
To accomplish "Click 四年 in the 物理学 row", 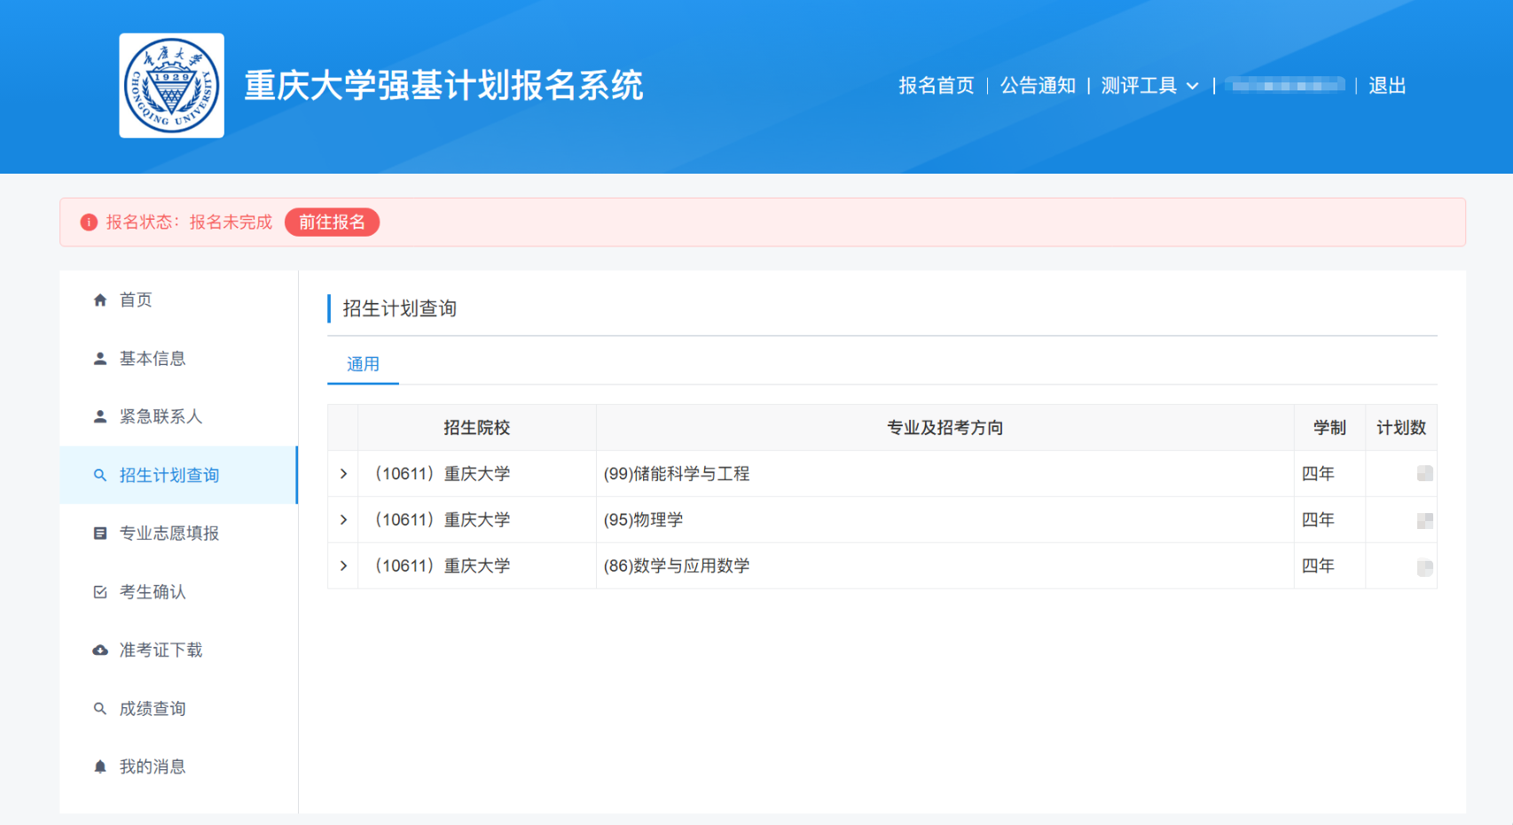I will tap(1318, 520).
